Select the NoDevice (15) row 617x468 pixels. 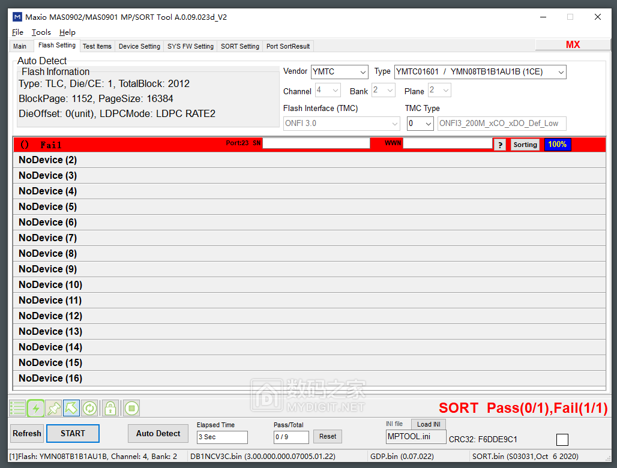(309, 362)
